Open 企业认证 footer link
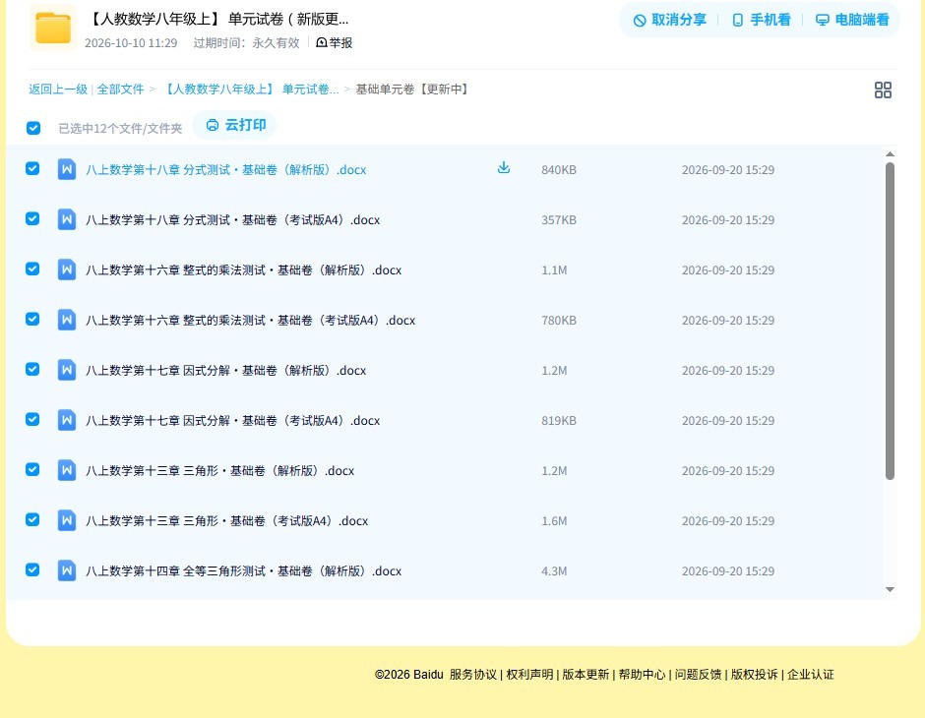Image resolution: width=925 pixels, height=718 pixels. (x=811, y=675)
